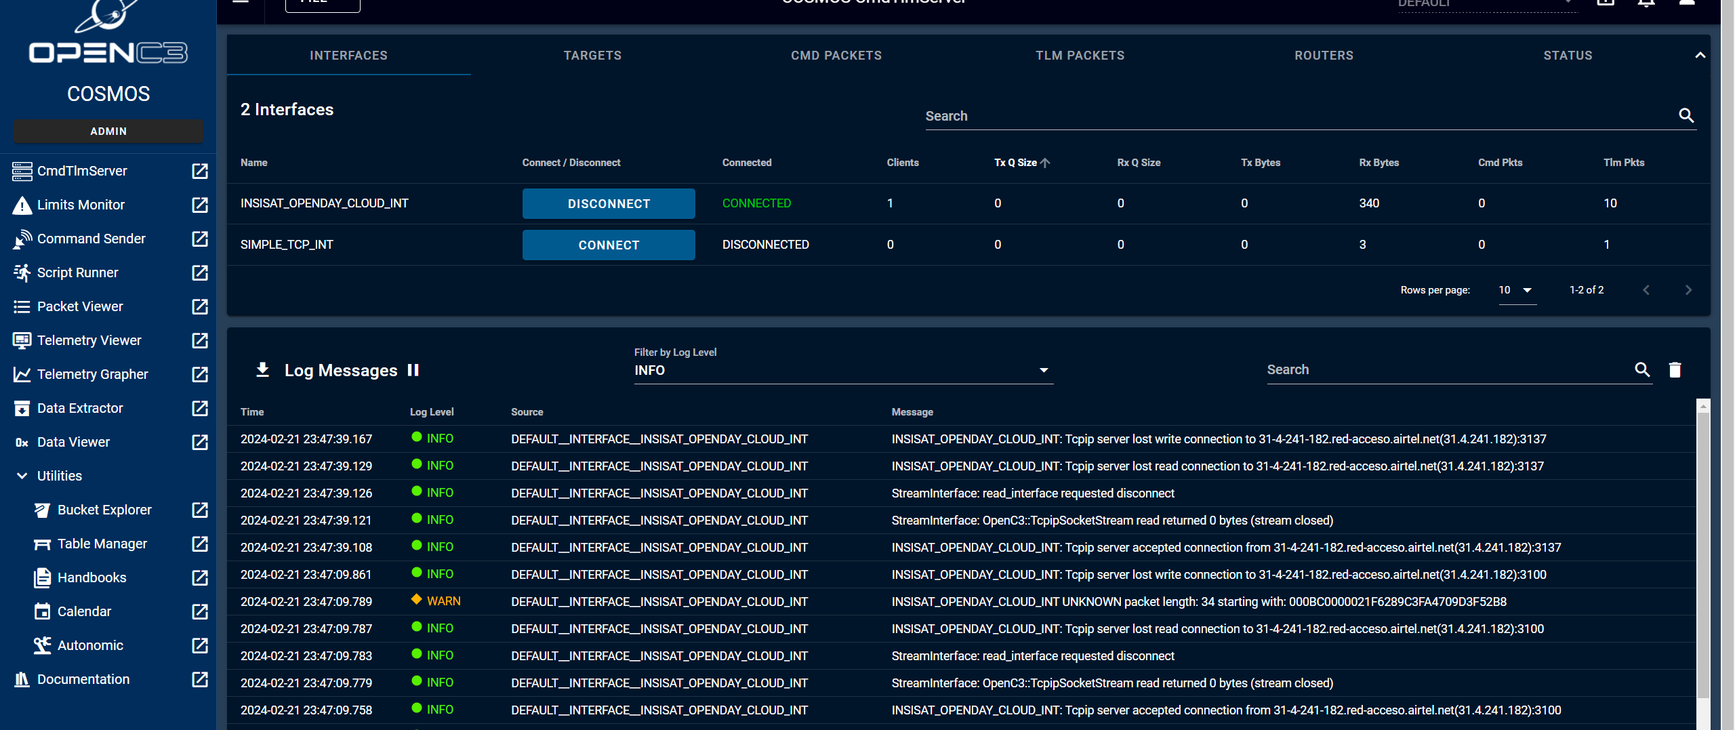Clear log messages with trash icon
The width and height of the screenshot is (1735, 730).
click(1675, 370)
